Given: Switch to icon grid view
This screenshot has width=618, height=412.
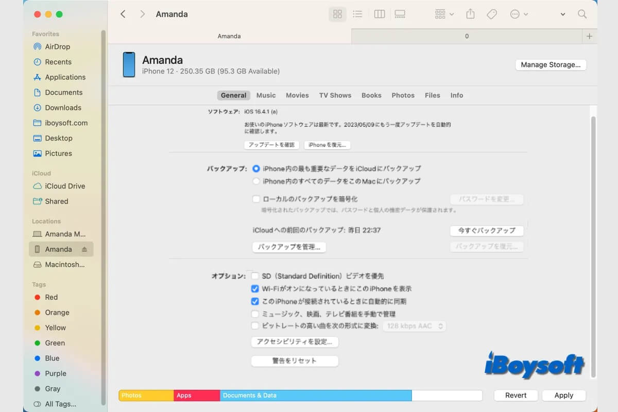Looking at the screenshot, I should coord(338,14).
